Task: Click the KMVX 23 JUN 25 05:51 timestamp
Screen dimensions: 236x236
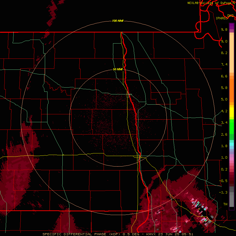Action: point(170,234)
